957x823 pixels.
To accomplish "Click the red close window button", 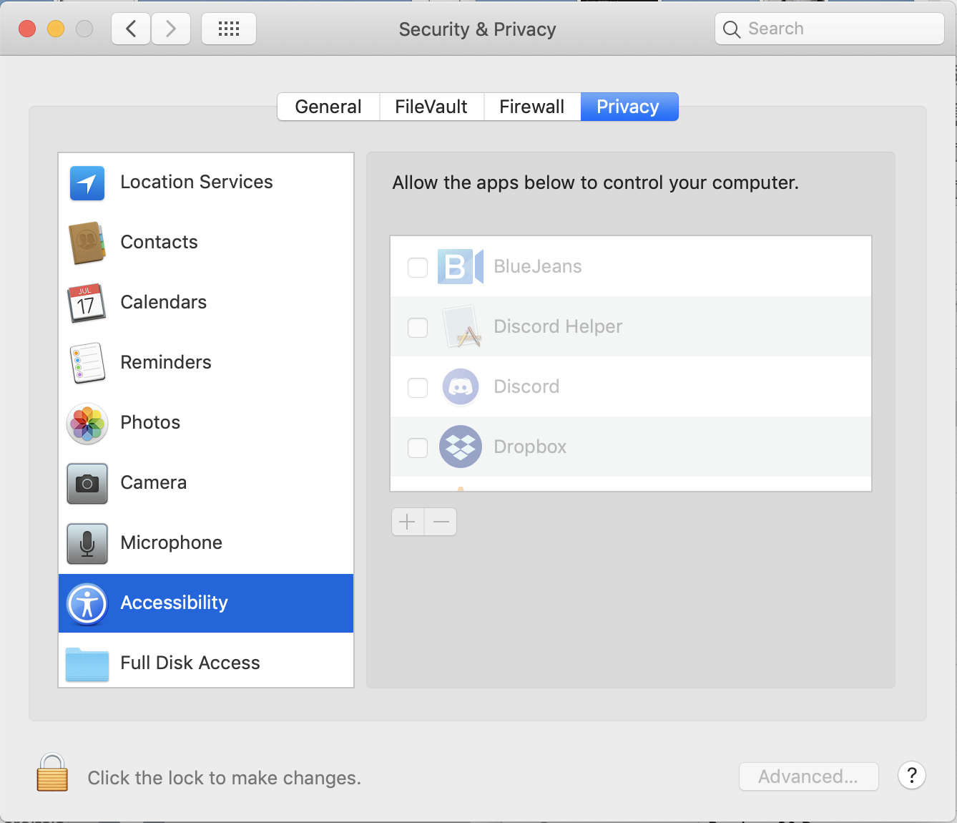I will click(27, 29).
